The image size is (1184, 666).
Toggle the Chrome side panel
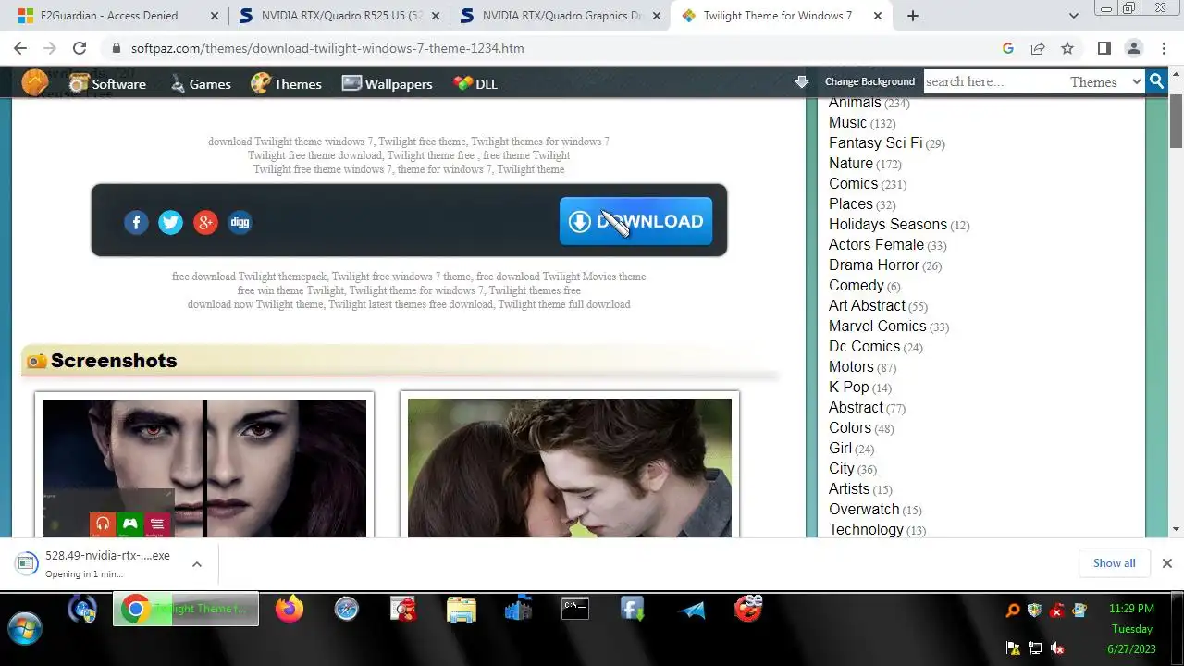click(1104, 48)
